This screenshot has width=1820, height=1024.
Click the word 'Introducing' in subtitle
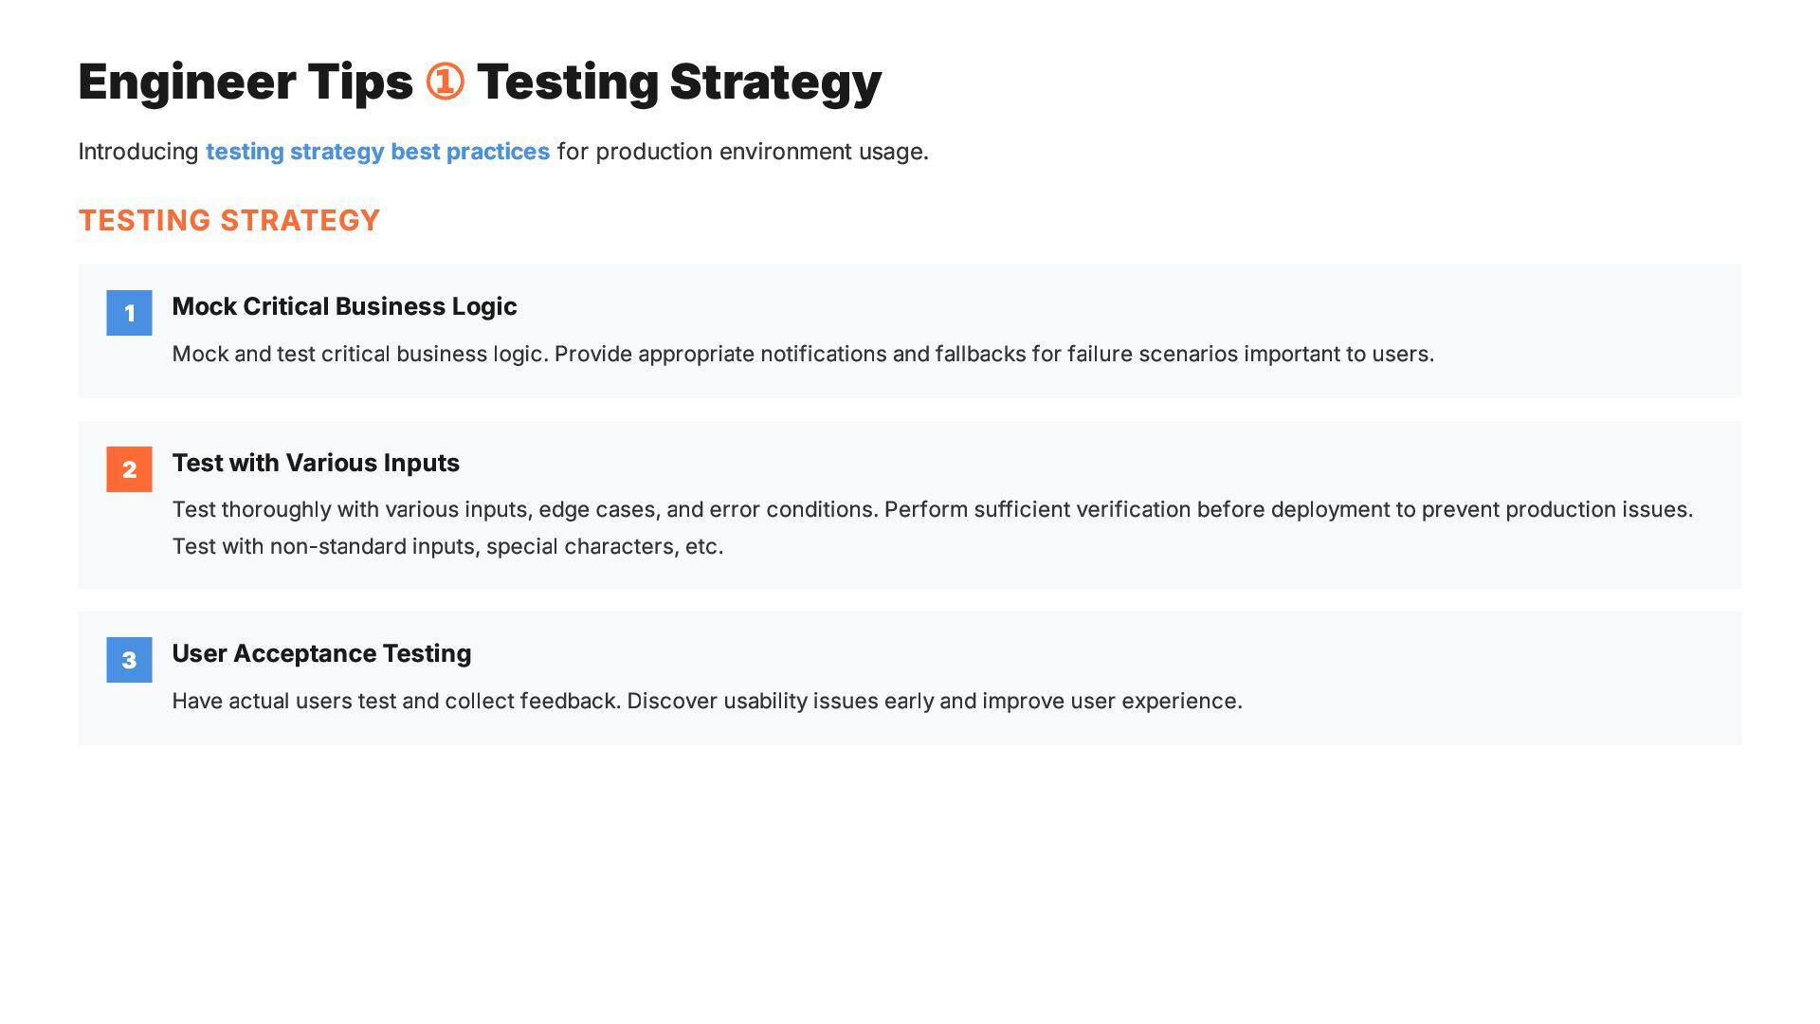[138, 152]
